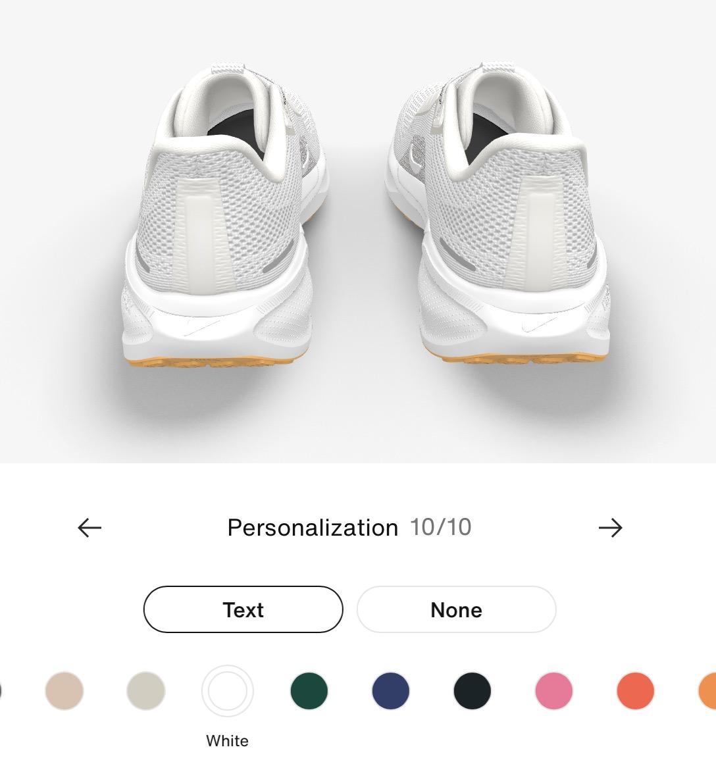Choose the coral red color swatch
The height and width of the screenshot is (766, 716).
coord(636,691)
